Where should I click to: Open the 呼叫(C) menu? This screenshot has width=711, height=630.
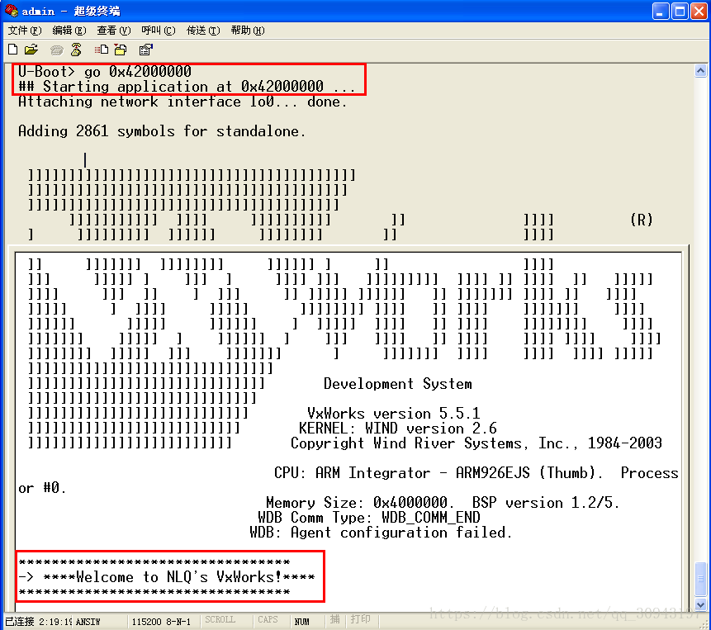(159, 31)
